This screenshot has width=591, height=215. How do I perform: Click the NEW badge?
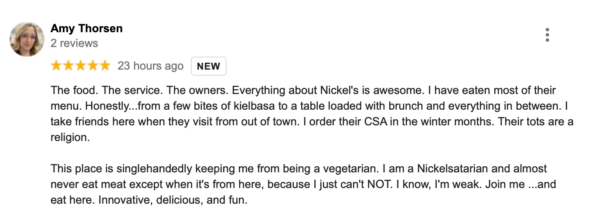click(208, 67)
